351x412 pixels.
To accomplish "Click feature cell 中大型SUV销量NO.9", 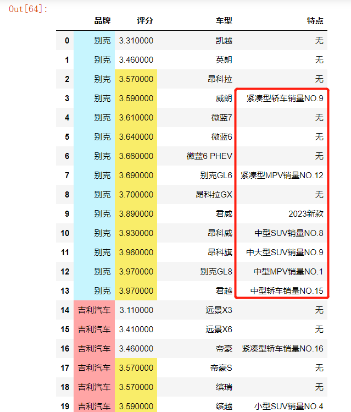I will tap(285, 252).
